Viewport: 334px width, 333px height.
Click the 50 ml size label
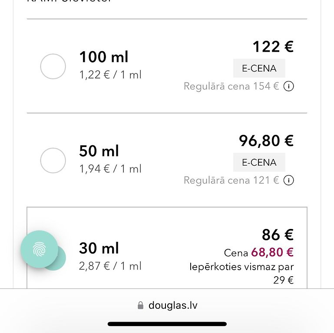(99, 151)
